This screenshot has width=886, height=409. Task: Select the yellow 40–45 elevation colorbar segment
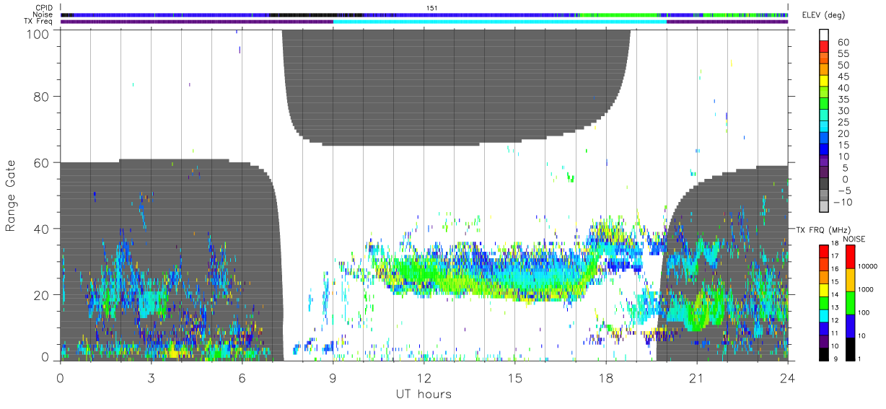pyautogui.click(x=824, y=82)
